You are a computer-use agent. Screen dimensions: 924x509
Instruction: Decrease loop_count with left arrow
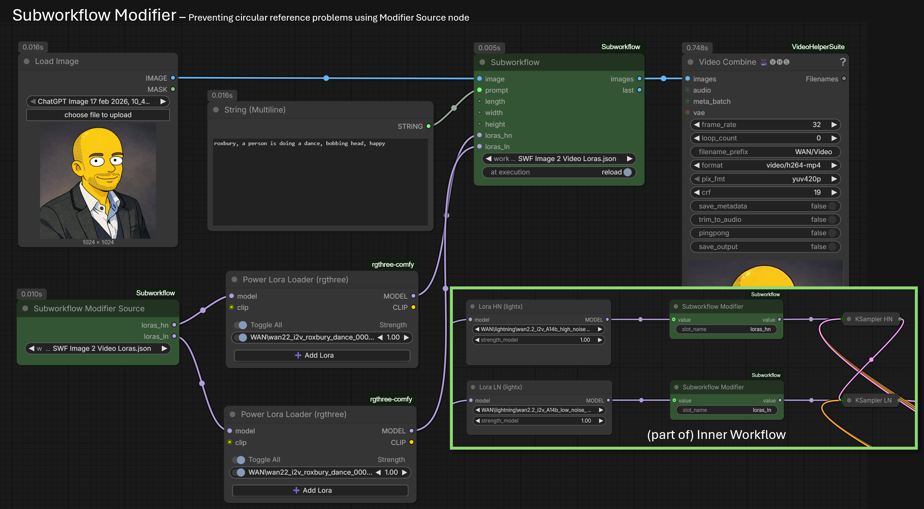pos(697,138)
